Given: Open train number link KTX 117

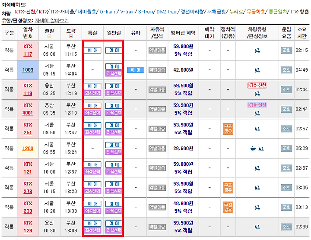Looking at the screenshot, I should coord(28,54).
